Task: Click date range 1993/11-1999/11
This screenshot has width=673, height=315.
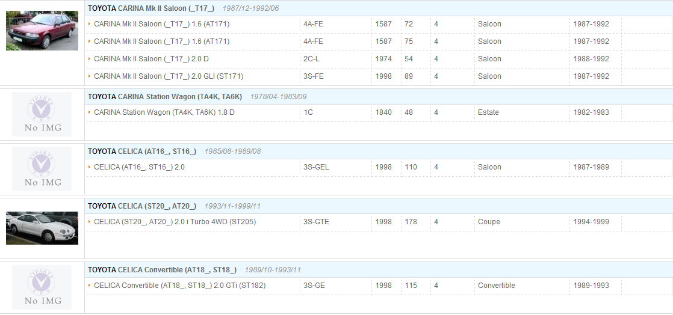Action: coord(232,206)
